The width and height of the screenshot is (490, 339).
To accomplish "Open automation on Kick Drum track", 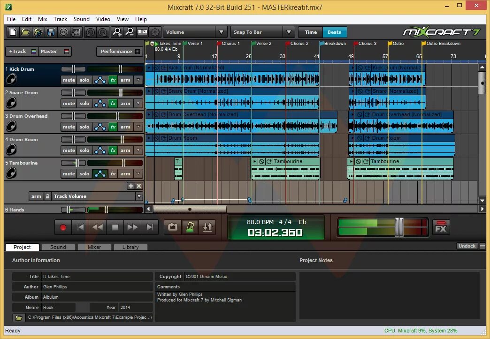I will (x=100, y=80).
